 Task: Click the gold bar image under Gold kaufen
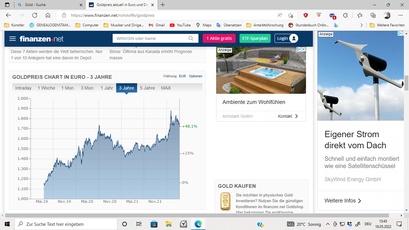point(225,202)
